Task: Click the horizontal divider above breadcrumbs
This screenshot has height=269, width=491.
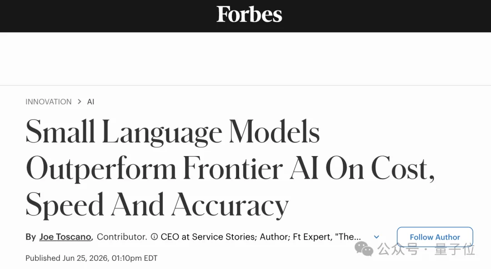Action: (245, 85)
